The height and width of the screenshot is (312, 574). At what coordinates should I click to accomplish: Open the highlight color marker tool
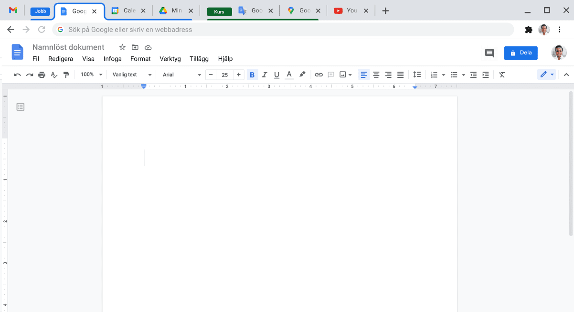[302, 75]
